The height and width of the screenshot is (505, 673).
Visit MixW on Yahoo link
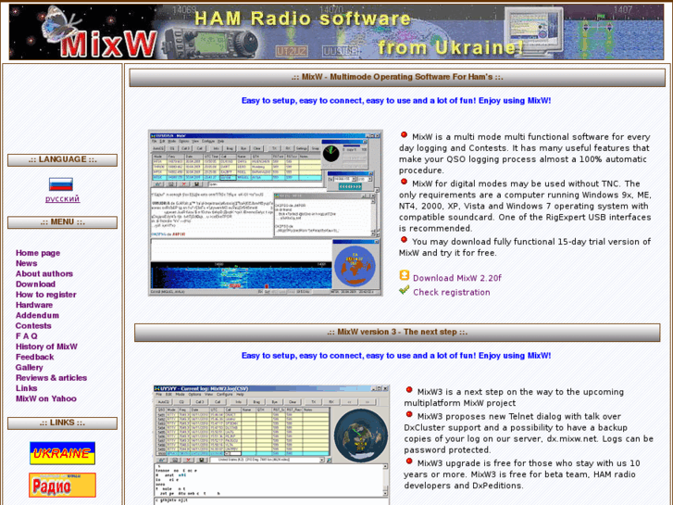pos(46,398)
